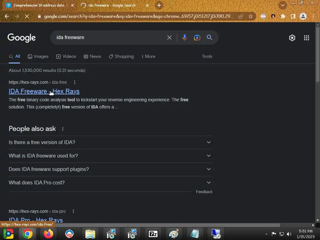Image resolution: width=320 pixels, height=240 pixels.
Task: Stop loading the page
Action: pyautogui.click(x=27, y=16)
